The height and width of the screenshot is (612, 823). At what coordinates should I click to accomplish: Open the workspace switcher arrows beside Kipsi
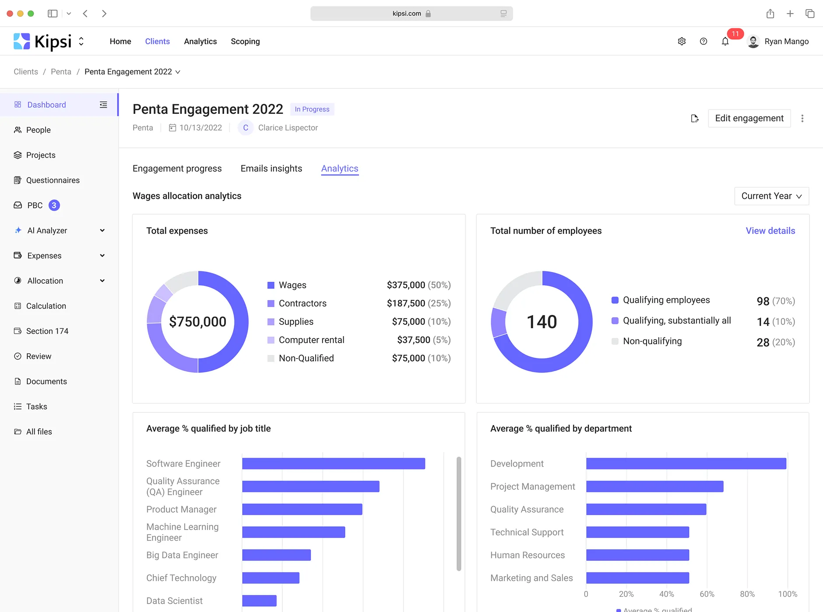(x=81, y=42)
